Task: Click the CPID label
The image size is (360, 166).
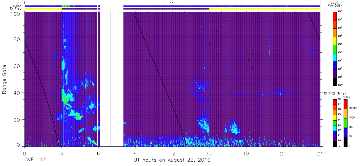Action: point(18,3)
